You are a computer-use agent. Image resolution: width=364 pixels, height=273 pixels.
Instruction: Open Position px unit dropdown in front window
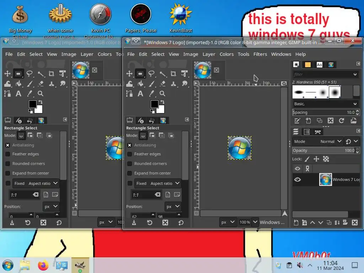[x=173, y=207]
